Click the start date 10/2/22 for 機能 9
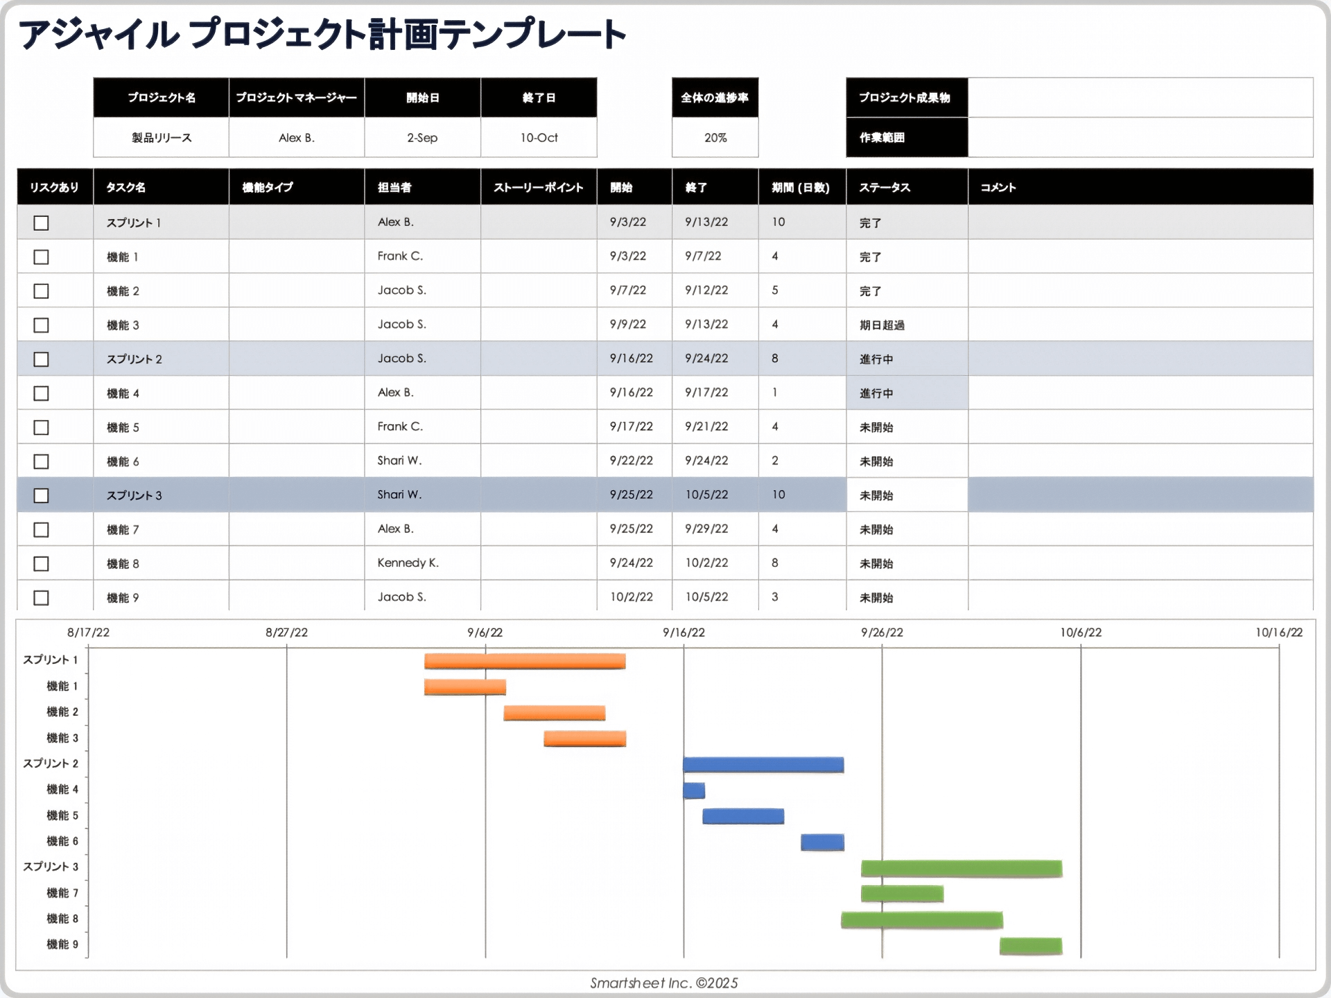This screenshot has height=998, width=1331. pos(632,597)
